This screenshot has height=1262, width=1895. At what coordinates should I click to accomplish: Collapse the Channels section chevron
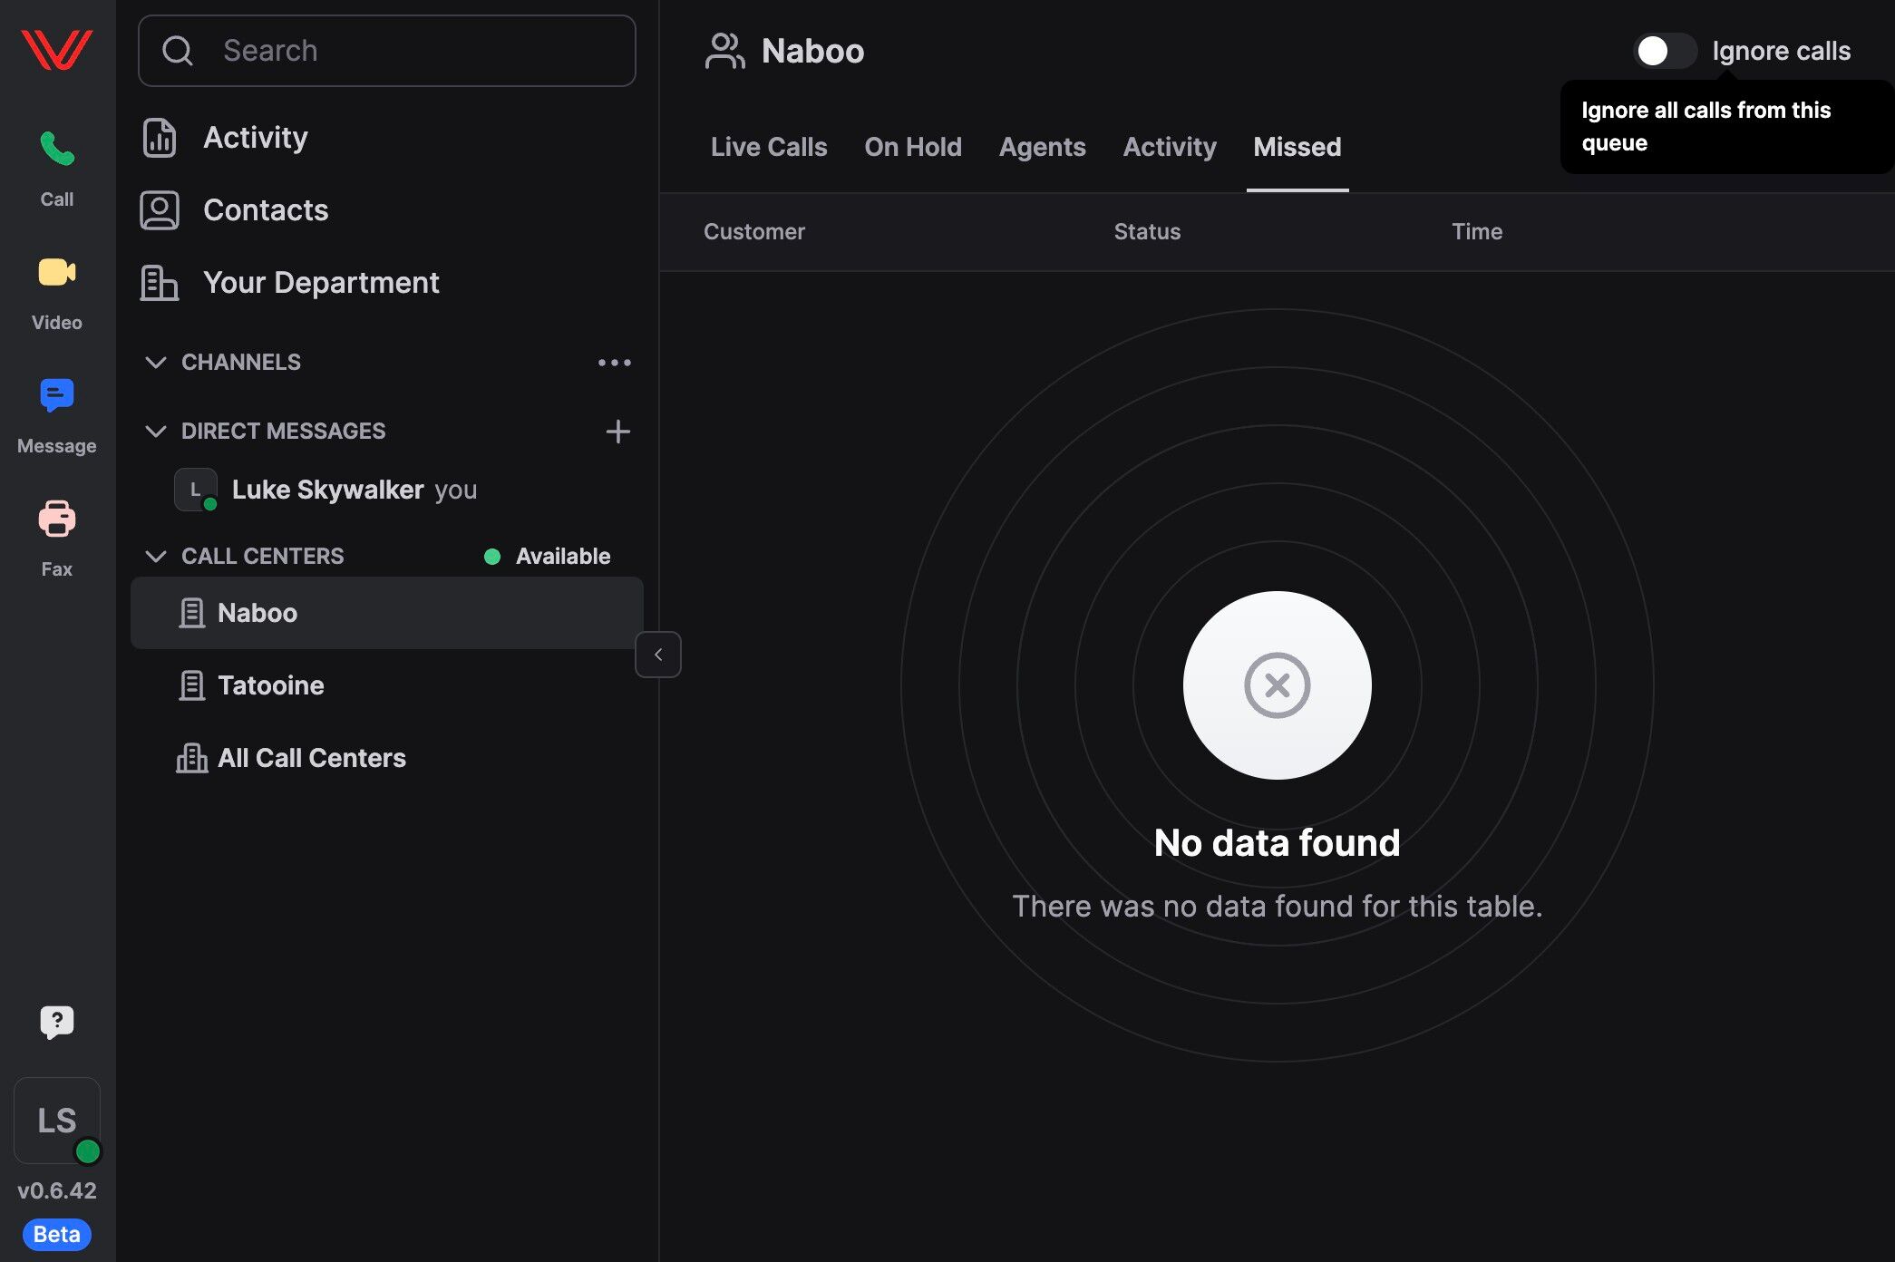(156, 362)
